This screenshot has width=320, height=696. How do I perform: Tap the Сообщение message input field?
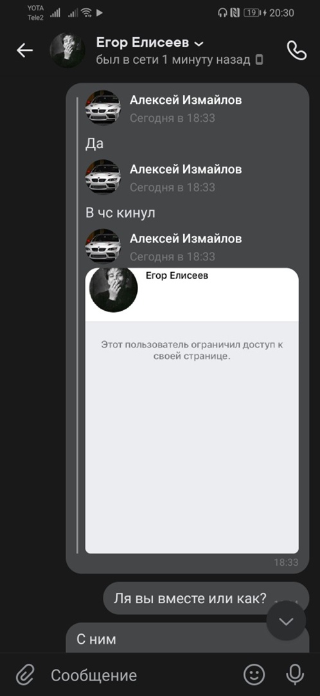pyautogui.click(x=141, y=675)
